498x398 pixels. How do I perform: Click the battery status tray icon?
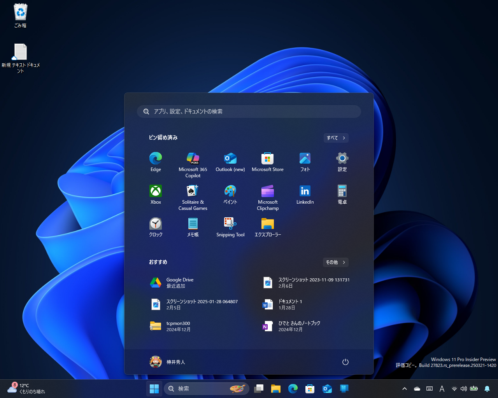pos(474,389)
